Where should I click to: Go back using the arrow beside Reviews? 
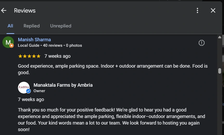[x=4, y=10]
